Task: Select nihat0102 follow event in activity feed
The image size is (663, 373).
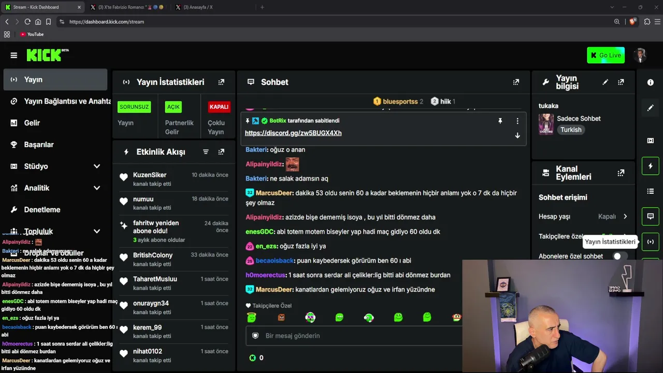Action: [x=174, y=356]
